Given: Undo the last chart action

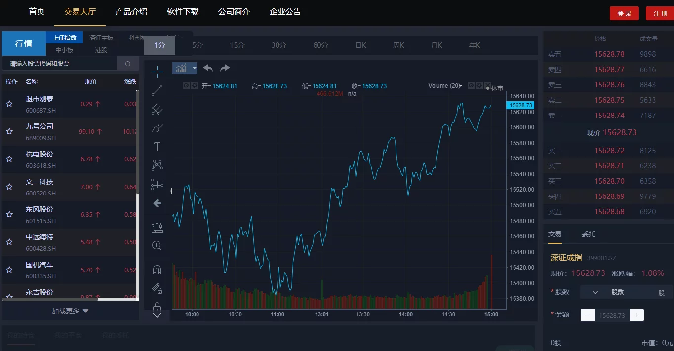Looking at the screenshot, I should pyautogui.click(x=208, y=68).
